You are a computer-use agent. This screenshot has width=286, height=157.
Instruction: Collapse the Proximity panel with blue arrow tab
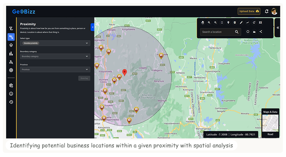pyautogui.click(x=92, y=27)
